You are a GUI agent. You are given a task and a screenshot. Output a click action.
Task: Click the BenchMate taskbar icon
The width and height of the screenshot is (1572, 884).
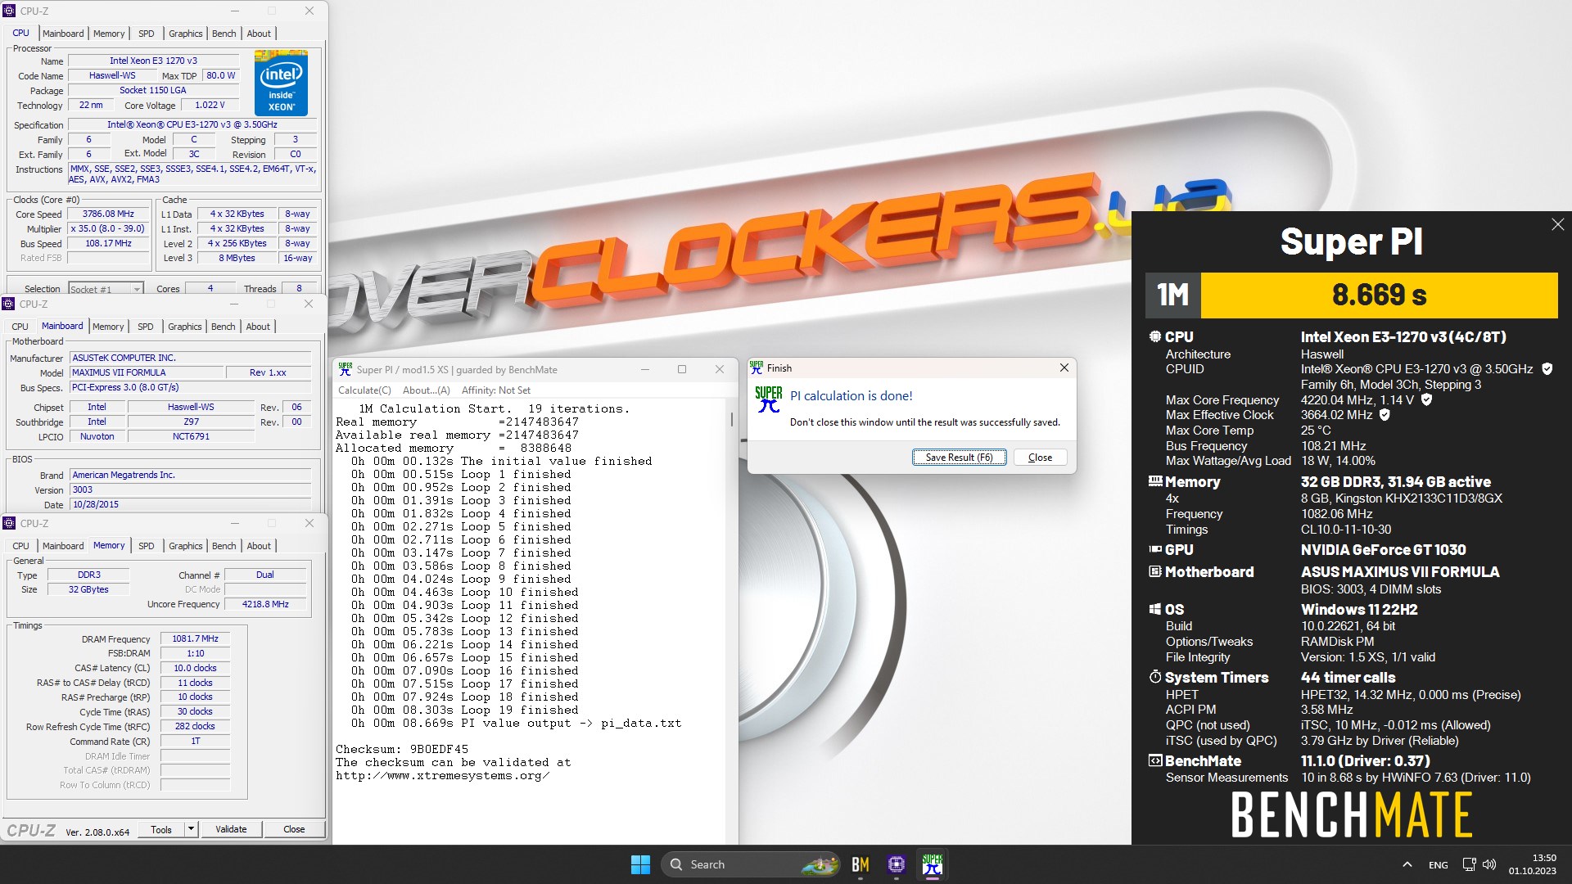(x=860, y=864)
